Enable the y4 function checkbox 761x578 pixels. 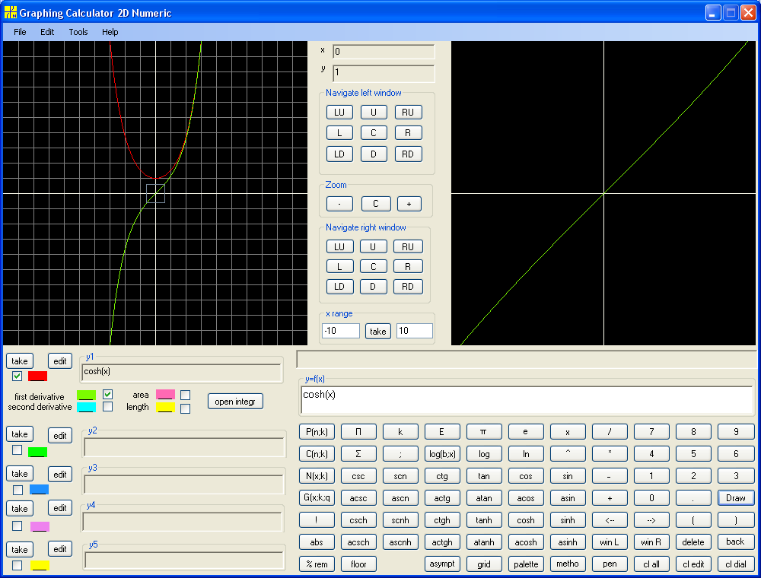(17, 526)
